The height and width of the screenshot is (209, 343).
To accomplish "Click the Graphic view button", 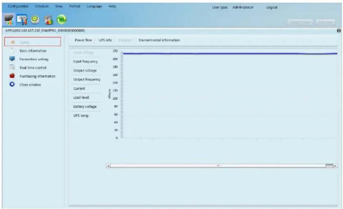I will tap(300, 22).
